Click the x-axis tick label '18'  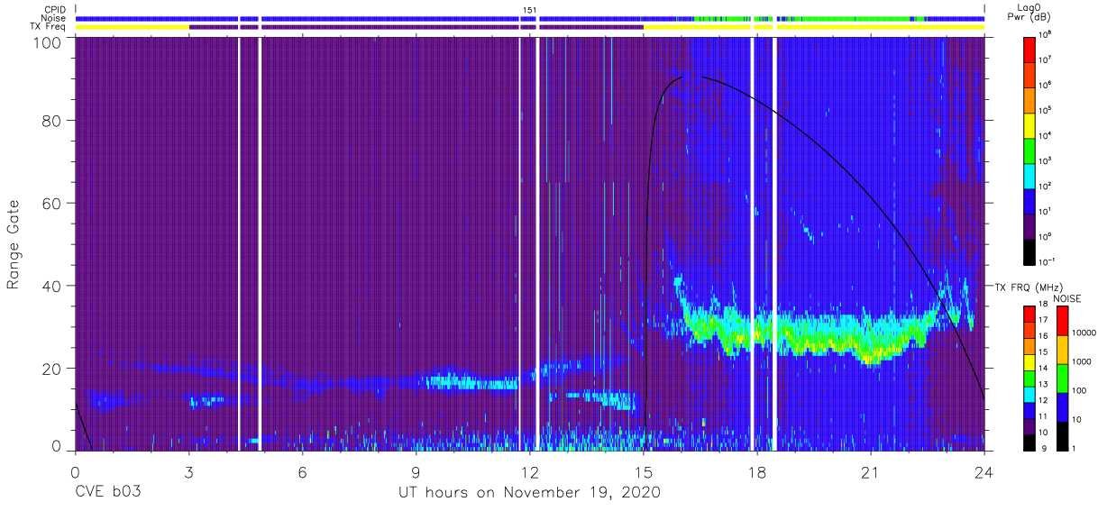[757, 471]
